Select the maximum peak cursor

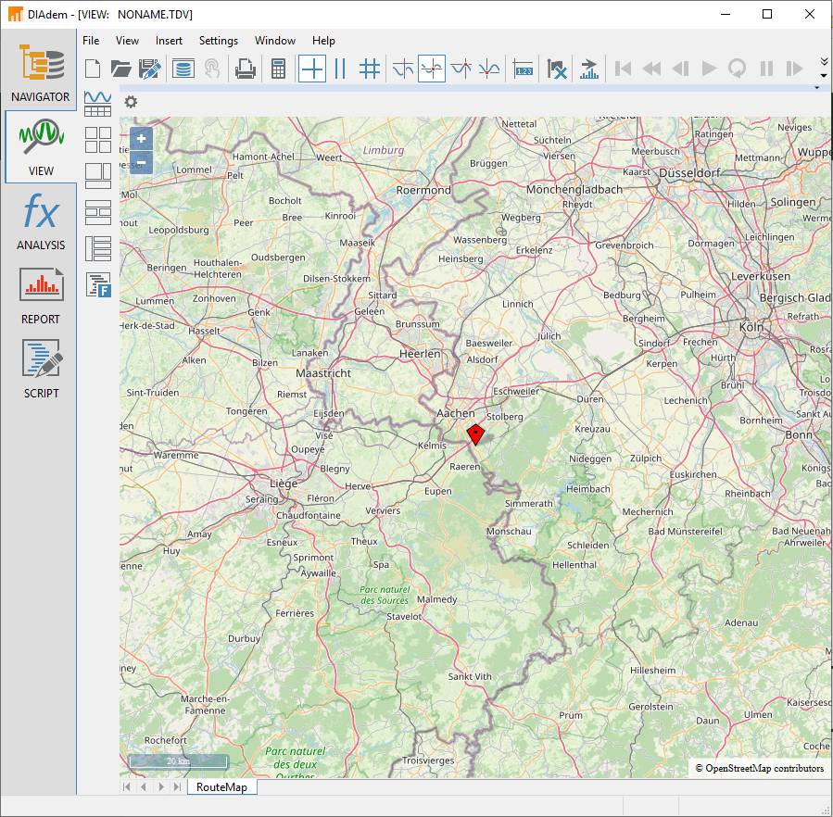pyautogui.click(x=461, y=69)
